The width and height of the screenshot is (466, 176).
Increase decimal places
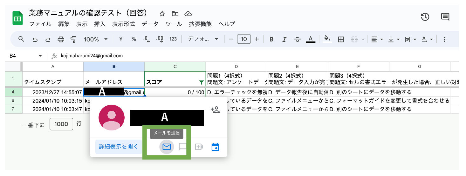(x=160, y=39)
